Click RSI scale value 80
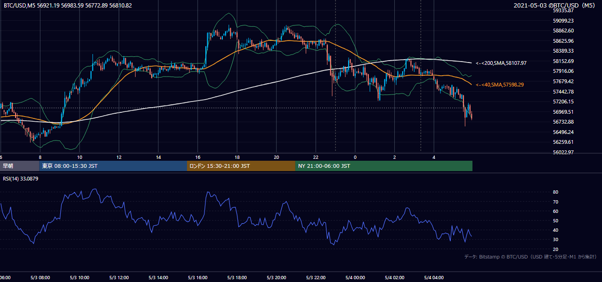 556,192
